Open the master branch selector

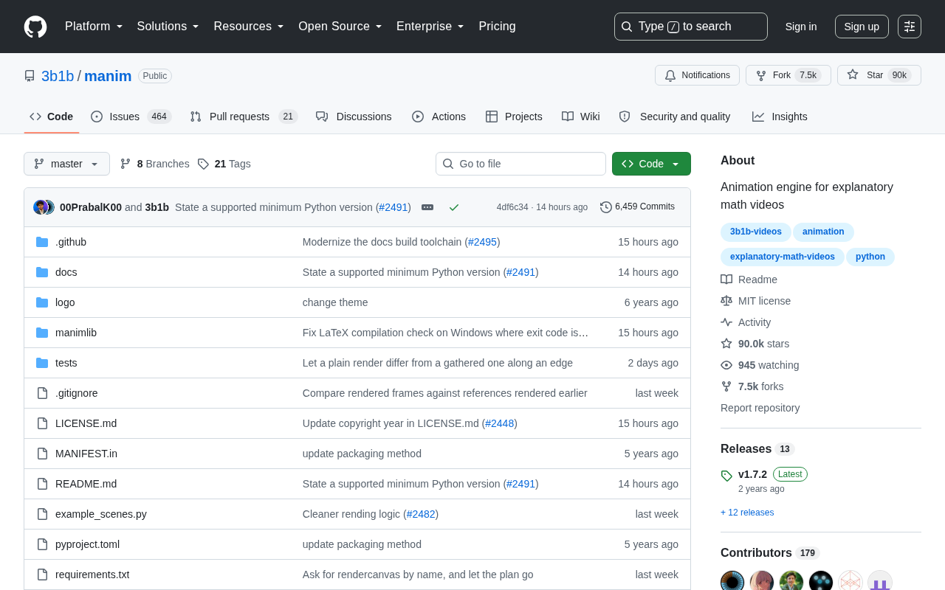pos(66,164)
